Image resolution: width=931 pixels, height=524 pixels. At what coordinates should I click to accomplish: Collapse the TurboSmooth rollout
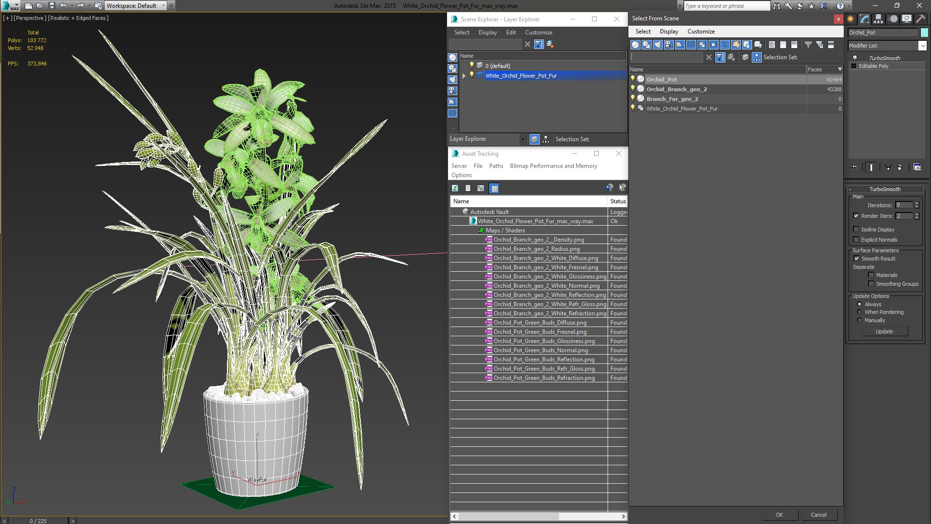tap(850, 189)
